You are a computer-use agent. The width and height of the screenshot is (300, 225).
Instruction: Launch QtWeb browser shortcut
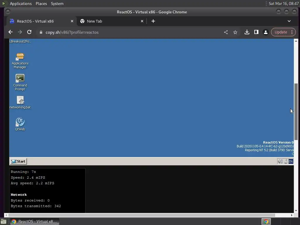point(20,124)
